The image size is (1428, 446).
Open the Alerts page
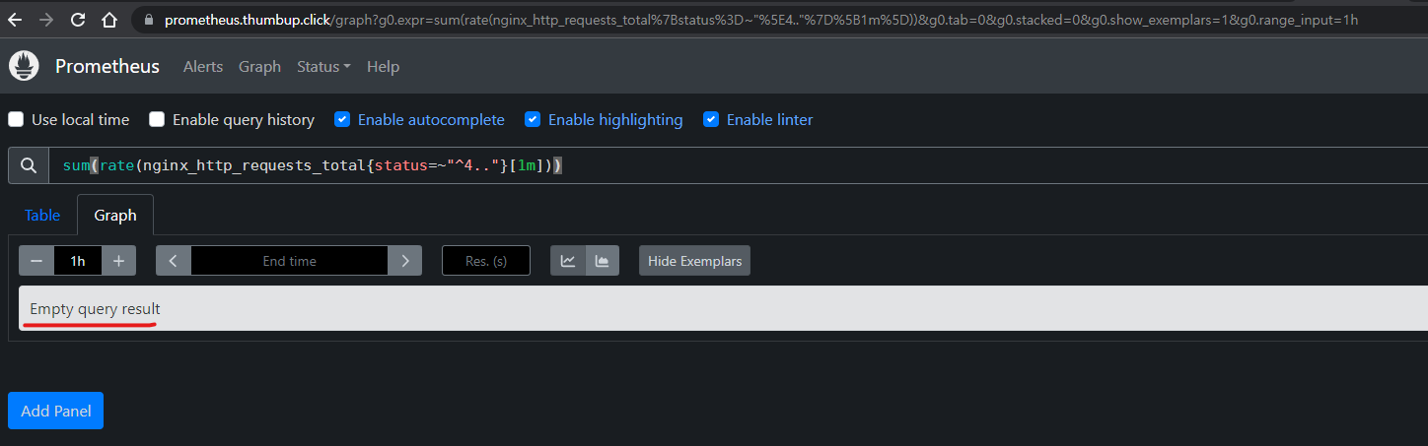point(203,66)
